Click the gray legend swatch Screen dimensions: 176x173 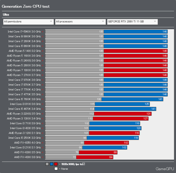(47, 164)
